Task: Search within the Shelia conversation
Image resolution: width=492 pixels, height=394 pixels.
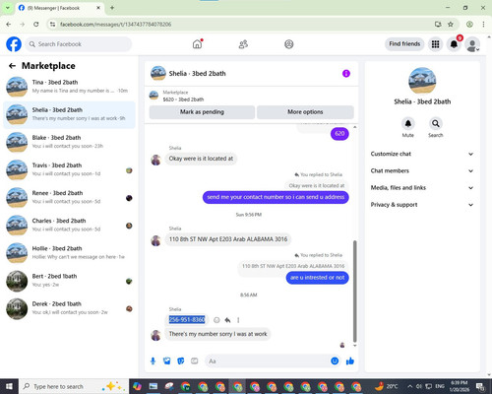Action: [x=436, y=124]
